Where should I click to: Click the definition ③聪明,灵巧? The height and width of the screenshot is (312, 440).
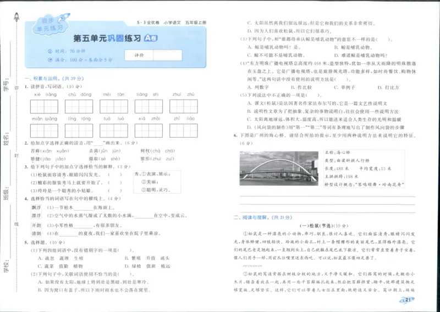coord(156,190)
